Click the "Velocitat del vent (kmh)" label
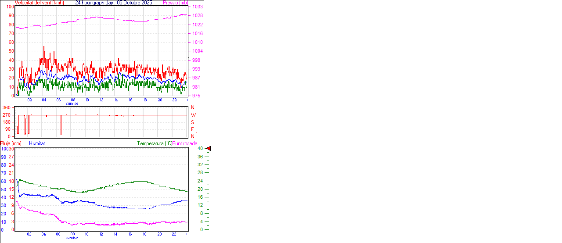562x243 pixels. pyautogui.click(x=39, y=3)
